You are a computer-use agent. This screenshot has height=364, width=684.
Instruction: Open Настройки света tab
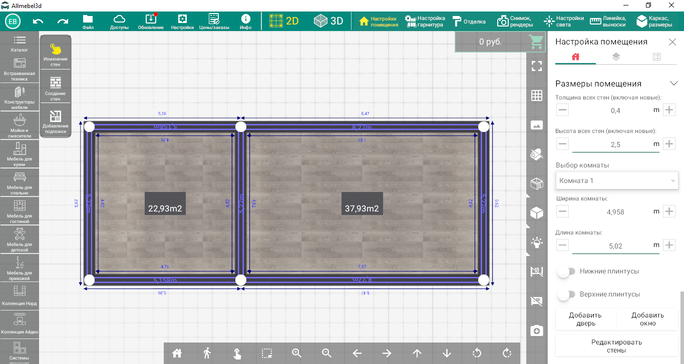coord(564,21)
